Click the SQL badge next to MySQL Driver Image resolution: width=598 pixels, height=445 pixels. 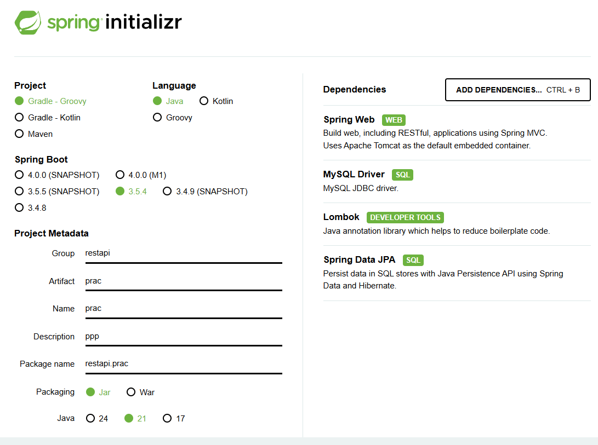402,175
